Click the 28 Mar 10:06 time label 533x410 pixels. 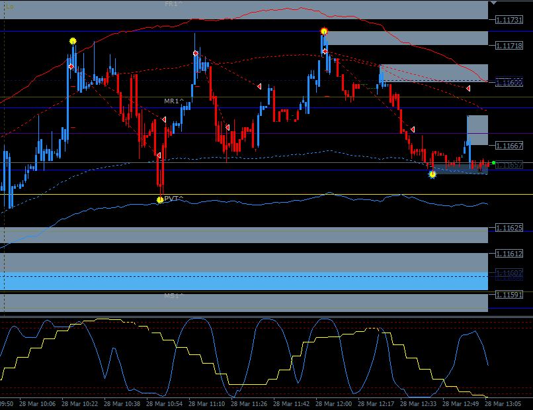pyautogui.click(x=38, y=404)
